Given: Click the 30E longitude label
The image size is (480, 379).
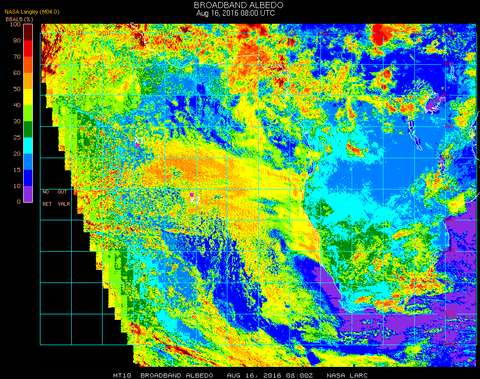Looking at the screenshot, I should coord(417,33).
